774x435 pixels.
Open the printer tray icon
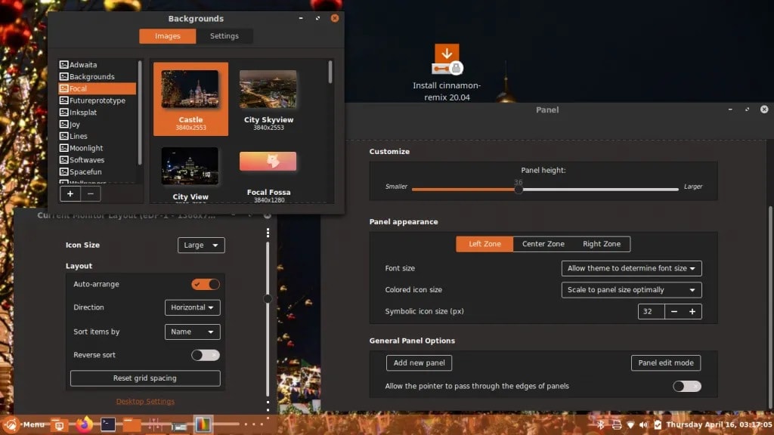pyautogui.click(x=616, y=425)
